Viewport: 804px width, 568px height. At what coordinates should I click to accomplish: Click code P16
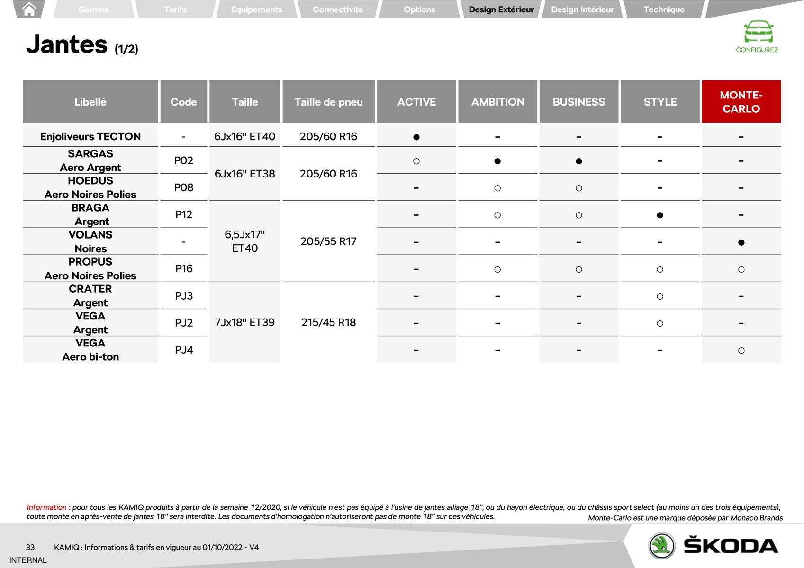[x=184, y=268]
